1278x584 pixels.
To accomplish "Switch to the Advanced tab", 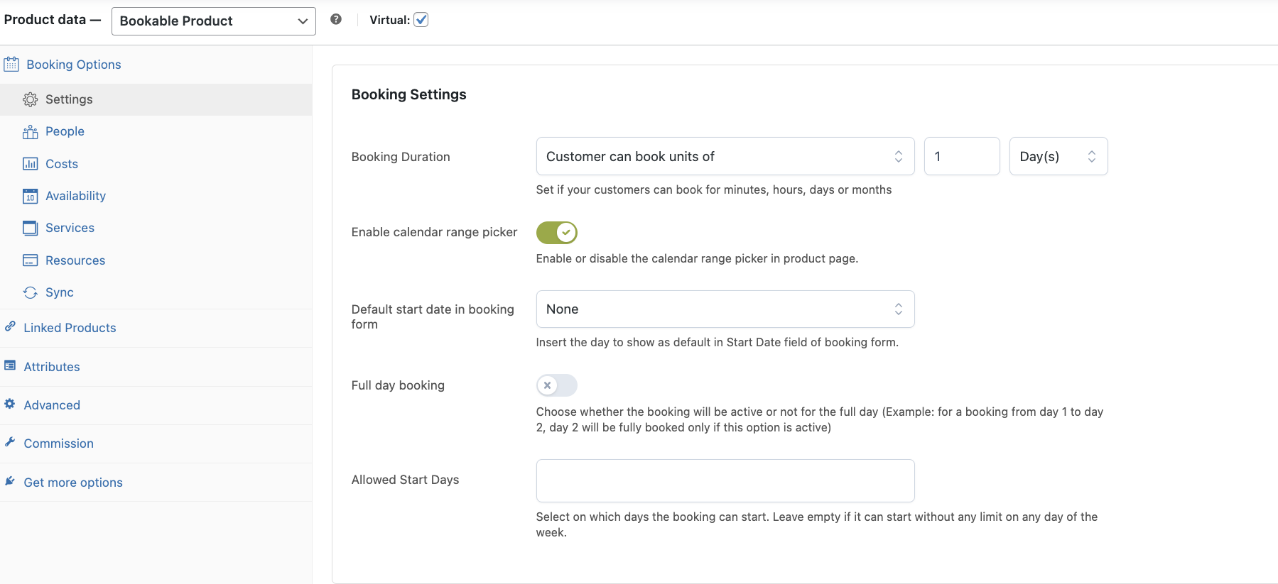I will 52,405.
